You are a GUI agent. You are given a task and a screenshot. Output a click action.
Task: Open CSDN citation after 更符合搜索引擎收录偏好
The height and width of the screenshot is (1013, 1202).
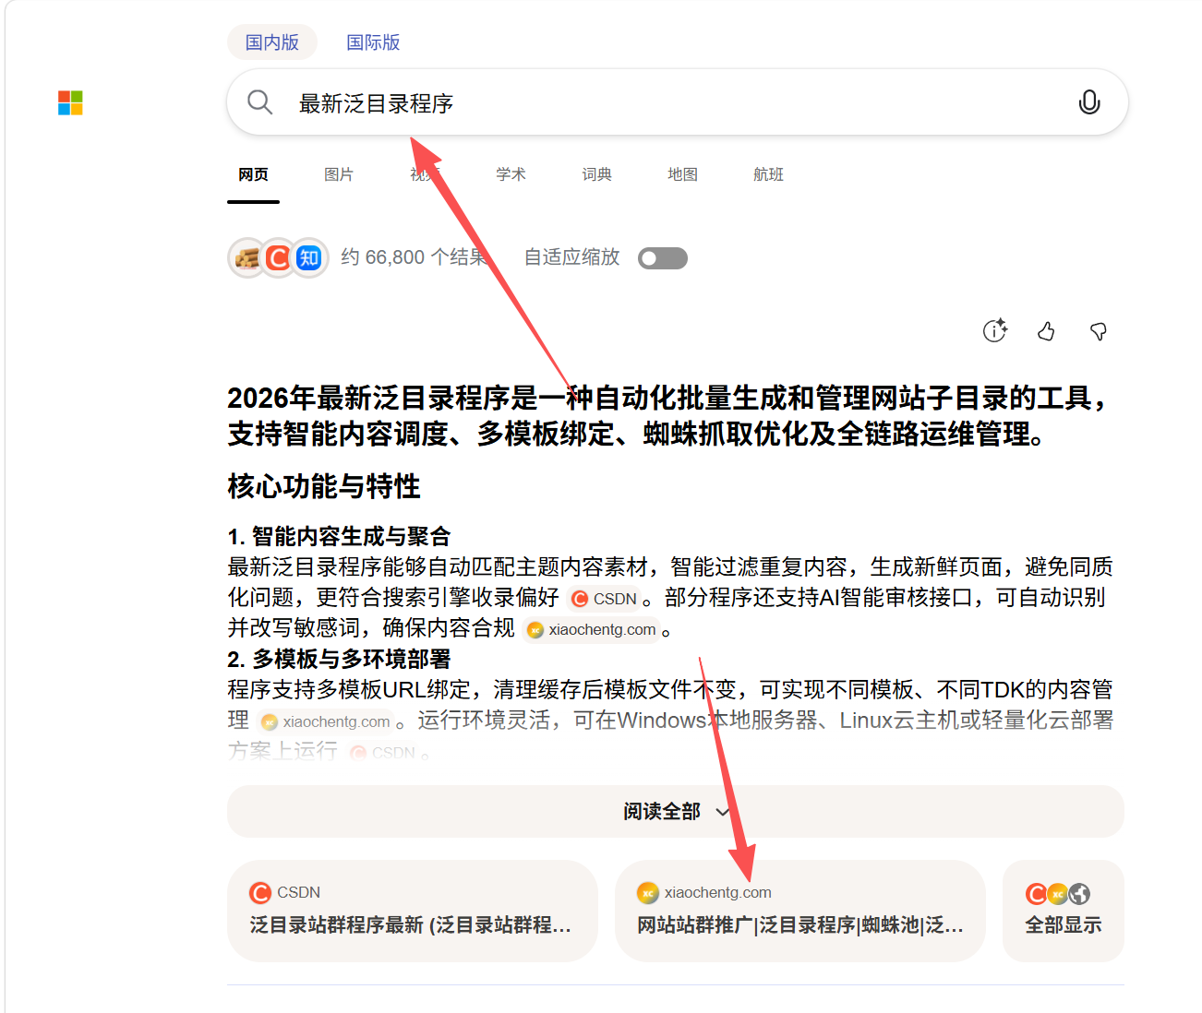605,599
